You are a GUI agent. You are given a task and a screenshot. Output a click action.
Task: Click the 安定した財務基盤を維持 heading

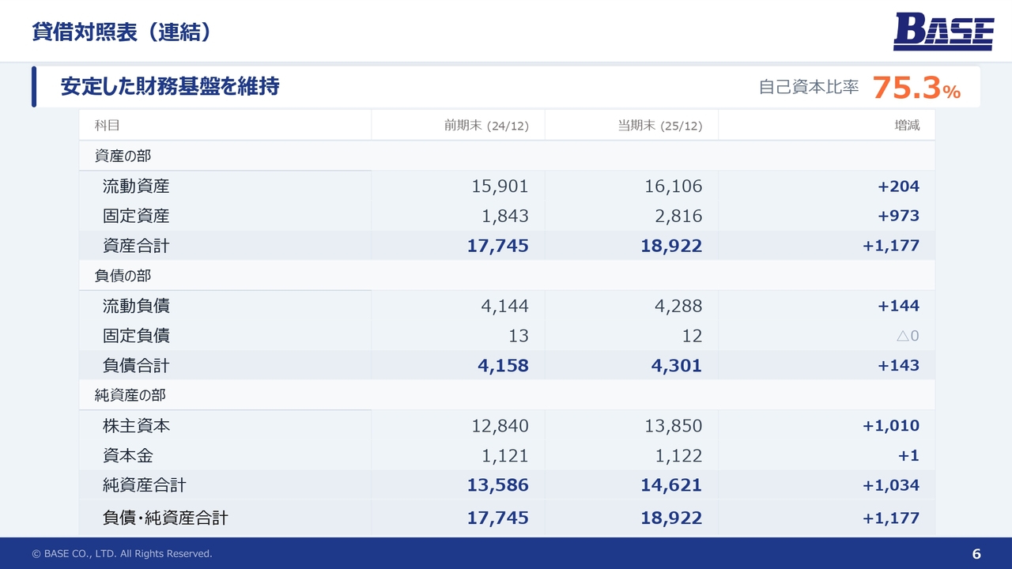[x=170, y=87]
